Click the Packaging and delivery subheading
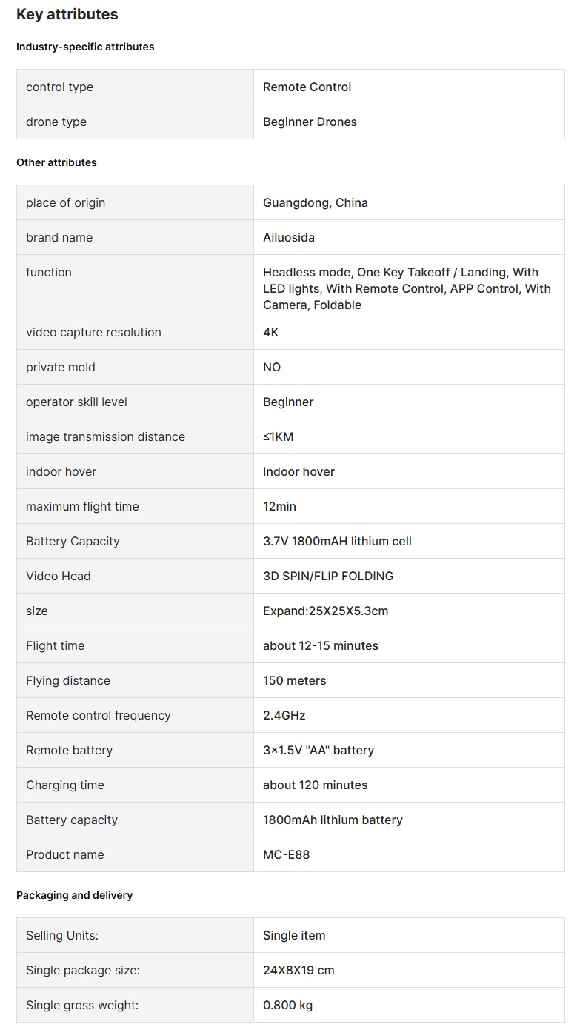 pos(74,895)
